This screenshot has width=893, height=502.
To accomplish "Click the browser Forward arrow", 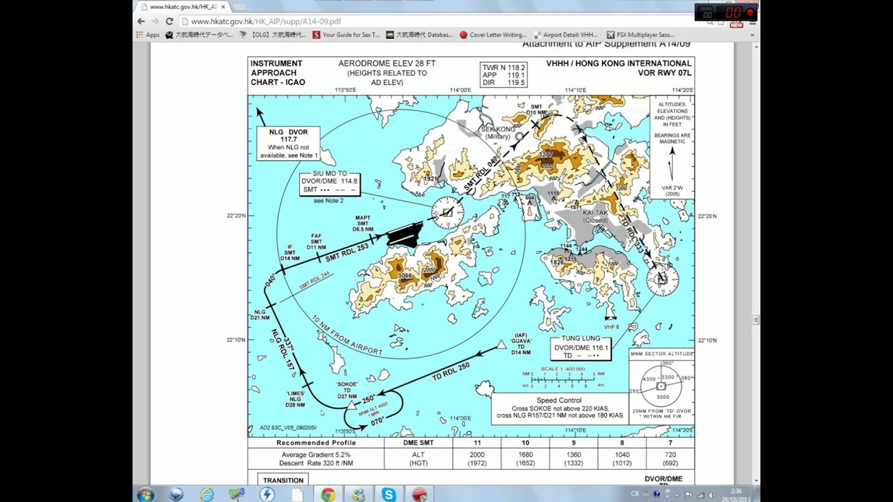I will (x=155, y=22).
